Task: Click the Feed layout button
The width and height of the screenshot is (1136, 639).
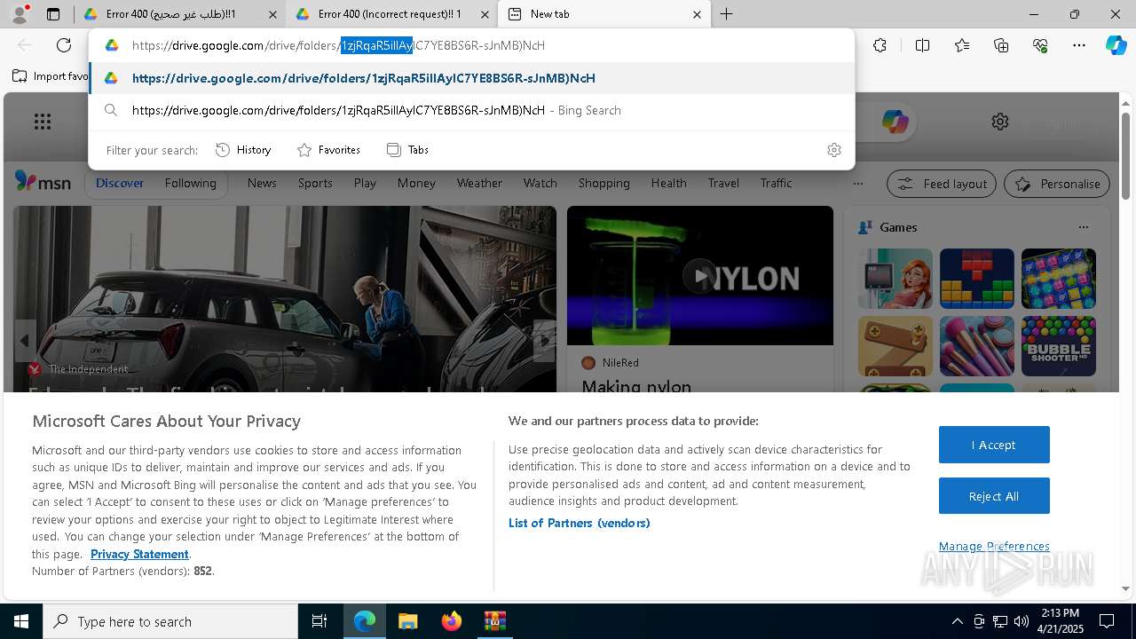Action: pos(942,184)
